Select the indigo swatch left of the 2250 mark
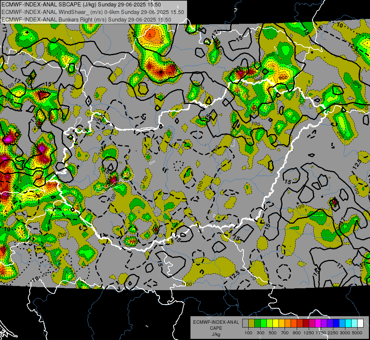Screen dimensions: 370x340 point(330,323)
